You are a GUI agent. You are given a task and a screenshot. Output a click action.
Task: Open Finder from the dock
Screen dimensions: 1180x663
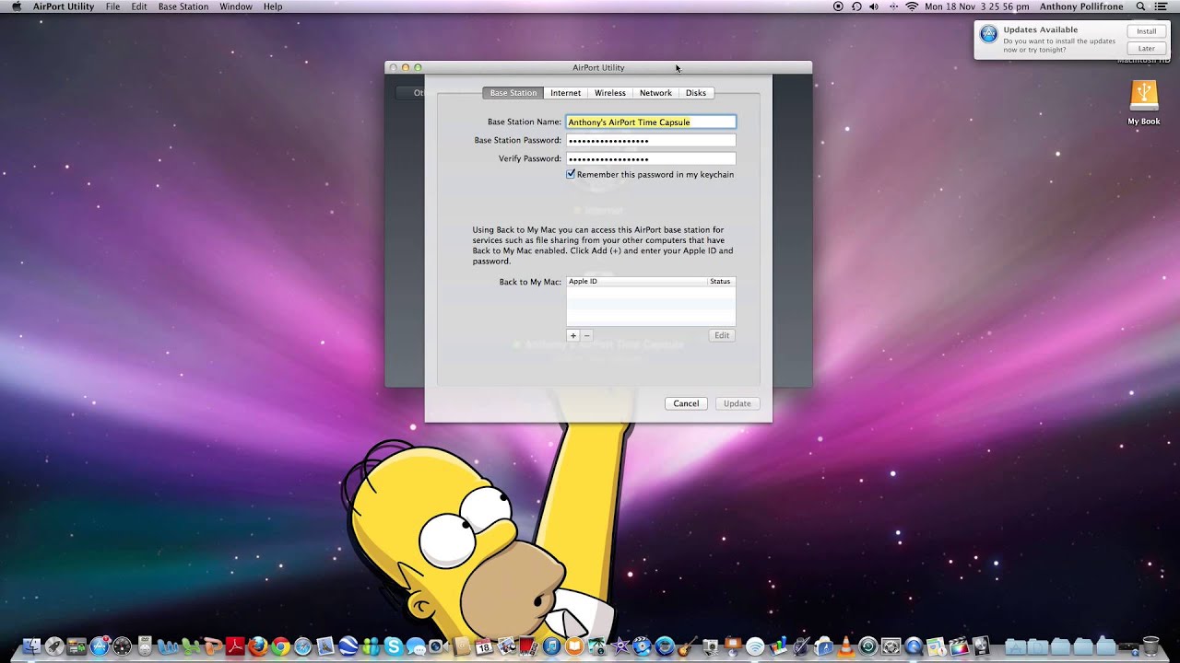[x=31, y=646]
